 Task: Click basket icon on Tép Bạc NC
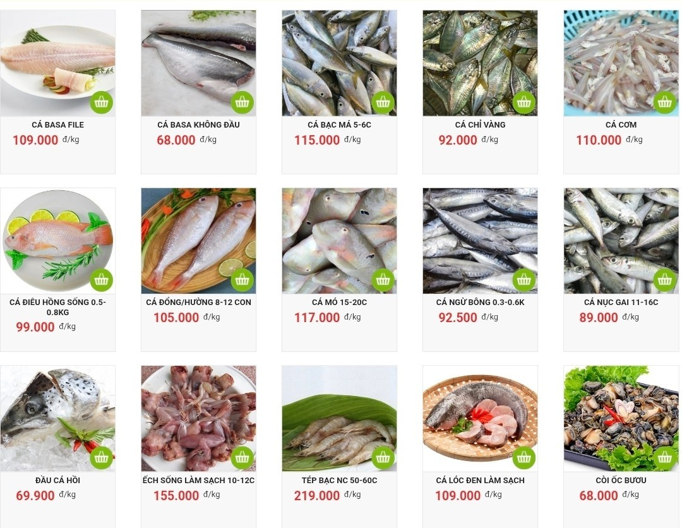click(x=383, y=457)
